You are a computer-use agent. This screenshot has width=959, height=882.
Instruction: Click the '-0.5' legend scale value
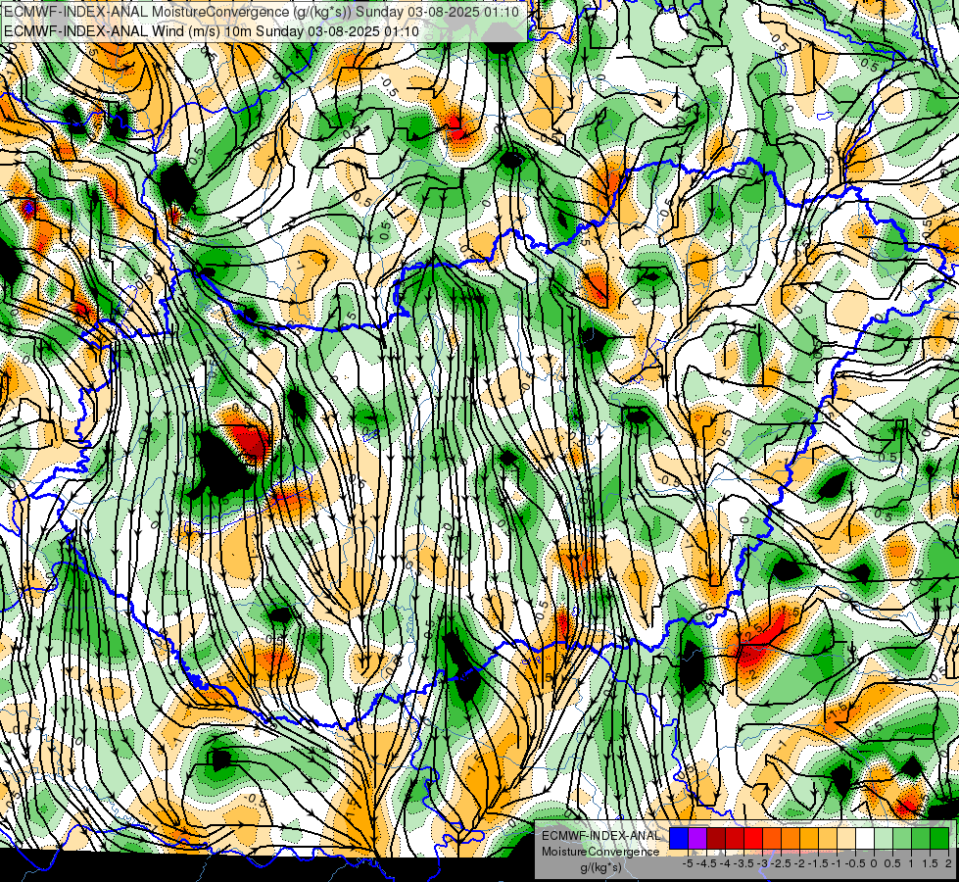[x=855, y=863]
